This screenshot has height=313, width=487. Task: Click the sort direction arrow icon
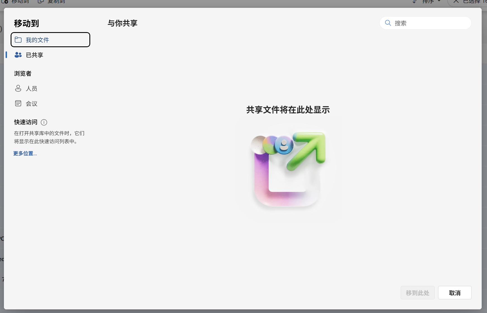pyautogui.click(x=414, y=1)
